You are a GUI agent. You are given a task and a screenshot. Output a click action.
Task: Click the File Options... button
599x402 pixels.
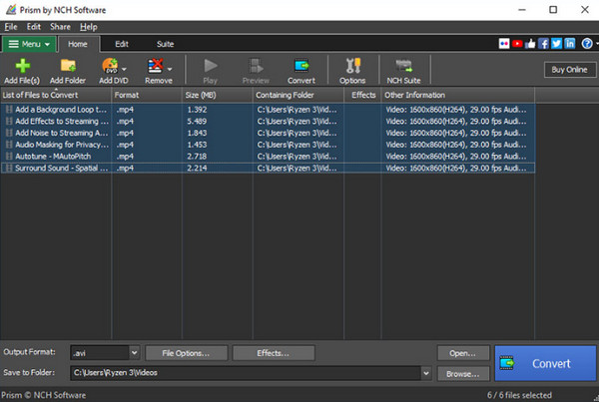click(186, 352)
